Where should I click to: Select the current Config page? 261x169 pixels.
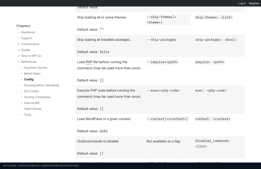[x=29, y=79]
